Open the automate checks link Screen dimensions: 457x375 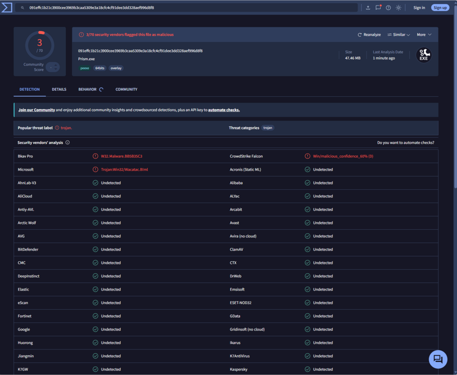pyautogui.click(x=224, y=110)
